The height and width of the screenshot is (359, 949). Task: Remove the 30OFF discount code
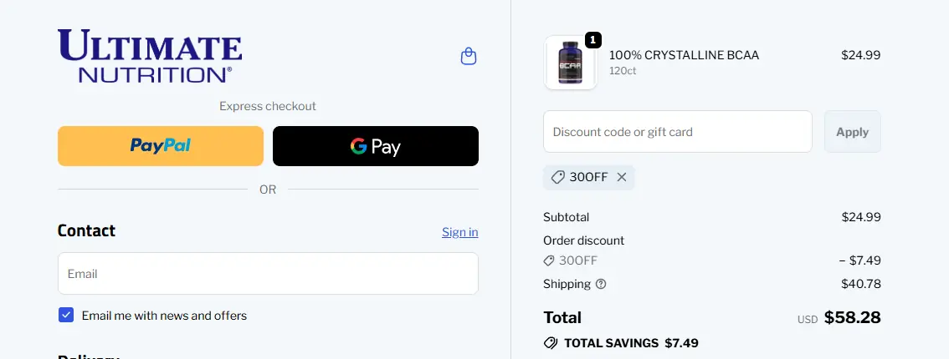[622, 177]
